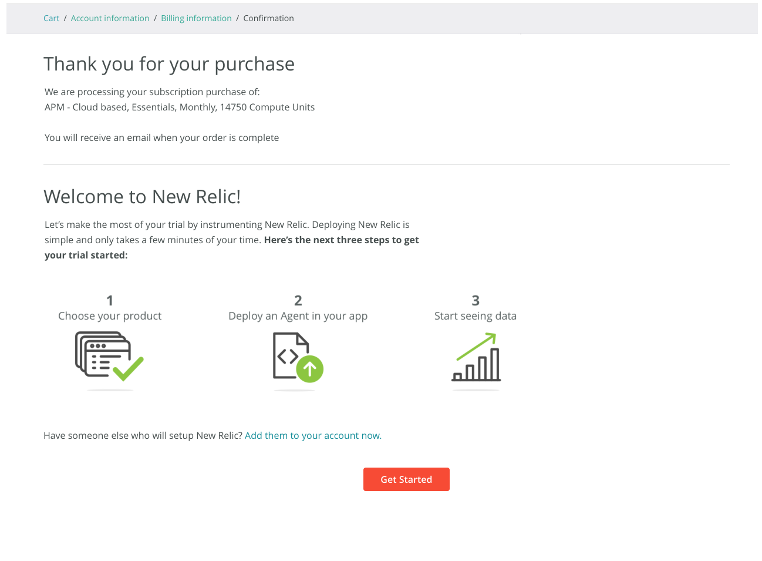
Task: Click the Get Started button
Action: pos(406,479)
